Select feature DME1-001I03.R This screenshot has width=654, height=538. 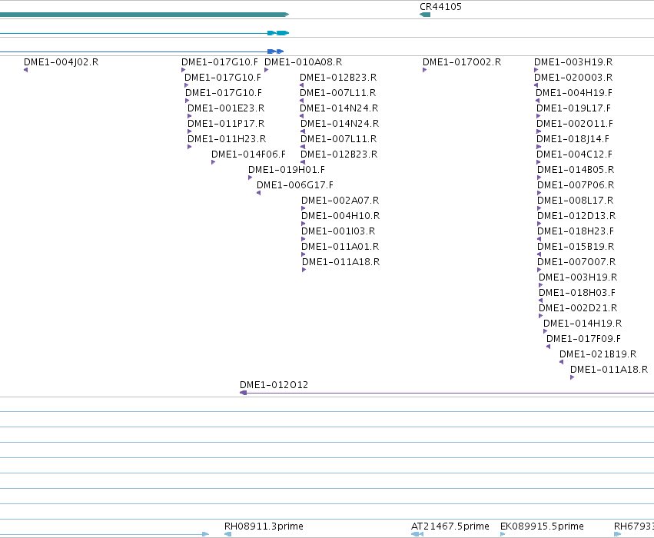[338, 231]
